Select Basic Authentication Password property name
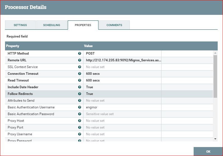This screenshot has width=223, height=156. [x=31, y=114]
